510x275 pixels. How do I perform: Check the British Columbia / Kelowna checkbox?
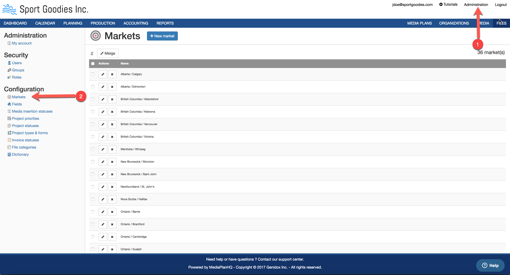[93, 112]
